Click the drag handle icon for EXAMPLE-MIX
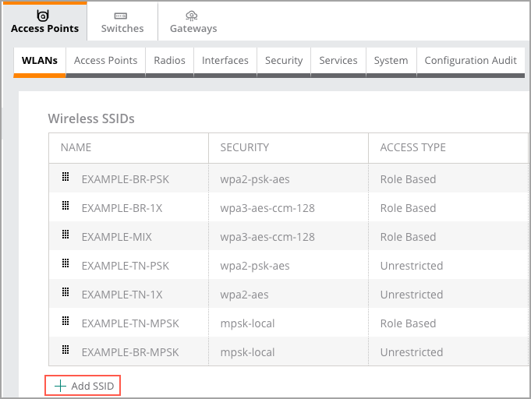The image size is (531, 399). tap(65, 235)
